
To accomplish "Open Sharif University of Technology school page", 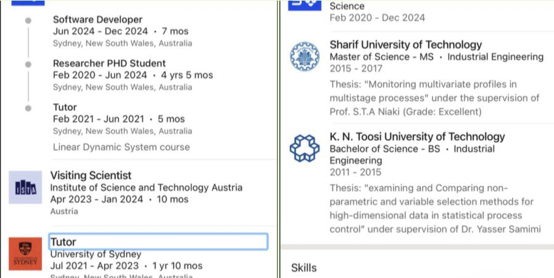I will tap(405, 45).
